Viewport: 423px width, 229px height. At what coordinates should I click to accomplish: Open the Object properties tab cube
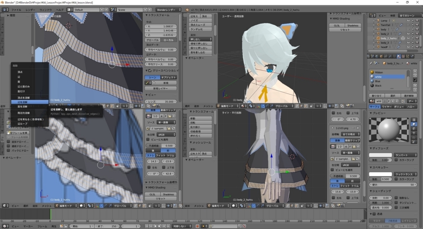[381, 56]
